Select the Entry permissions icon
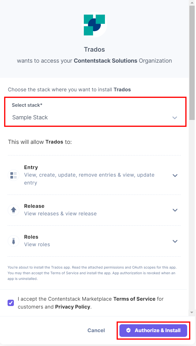Screen dimensions: 196x346 [13, 175]
